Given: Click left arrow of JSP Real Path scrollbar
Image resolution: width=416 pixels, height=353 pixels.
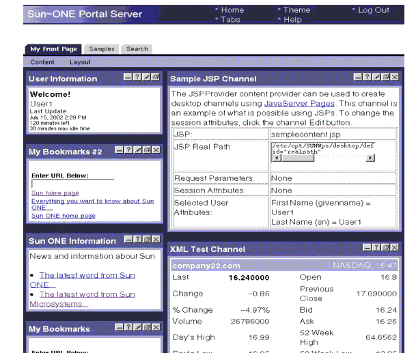Looking at the screenshot, I should click(277, 158).
